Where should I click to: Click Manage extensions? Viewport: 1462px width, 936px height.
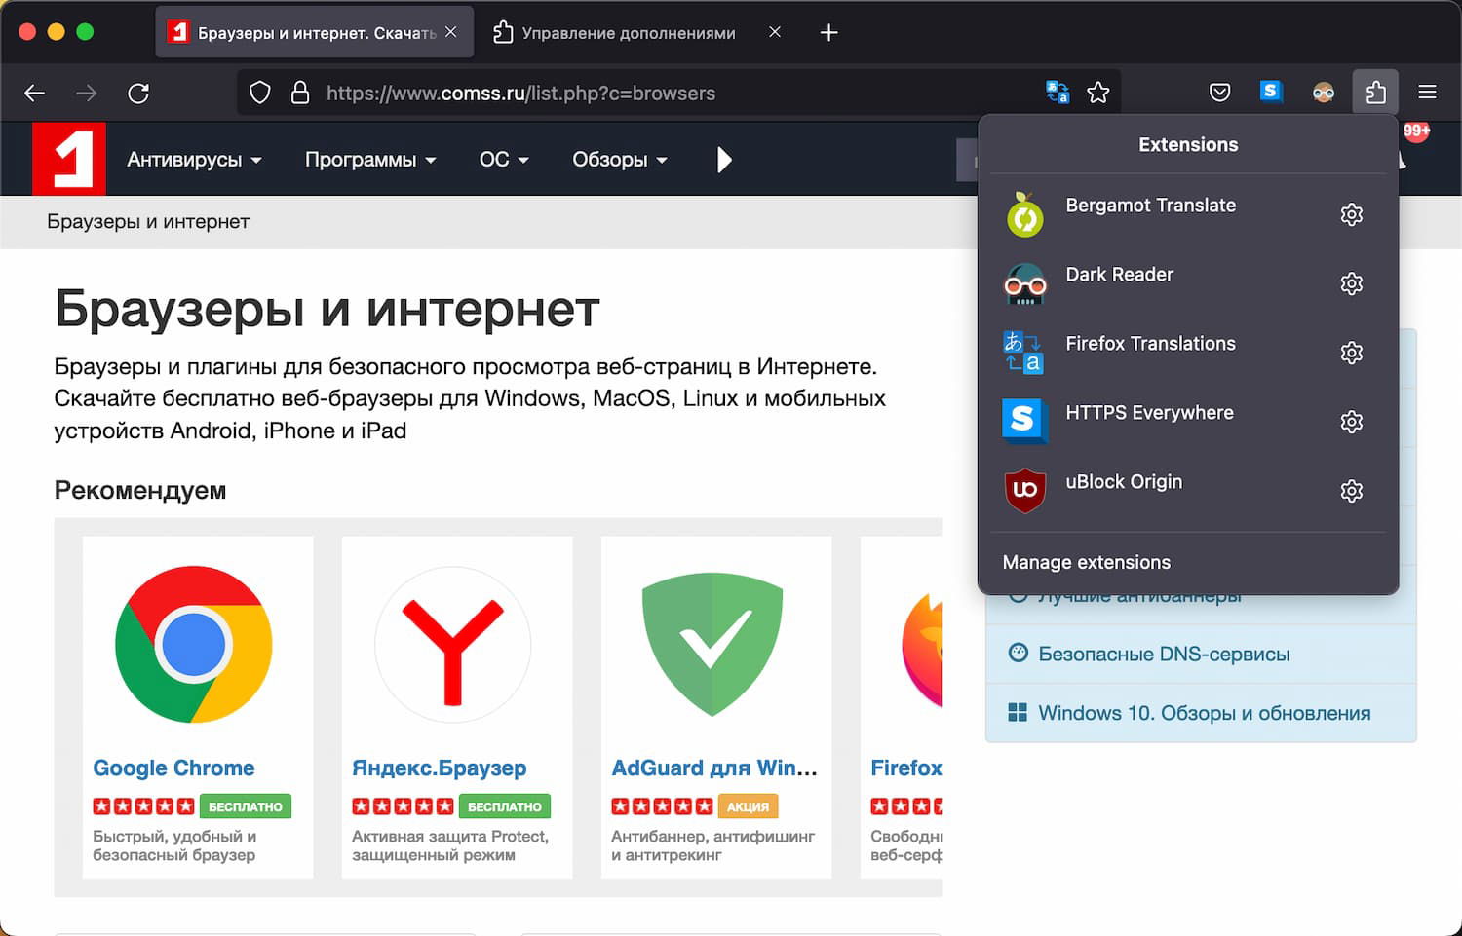(1086, 562)
